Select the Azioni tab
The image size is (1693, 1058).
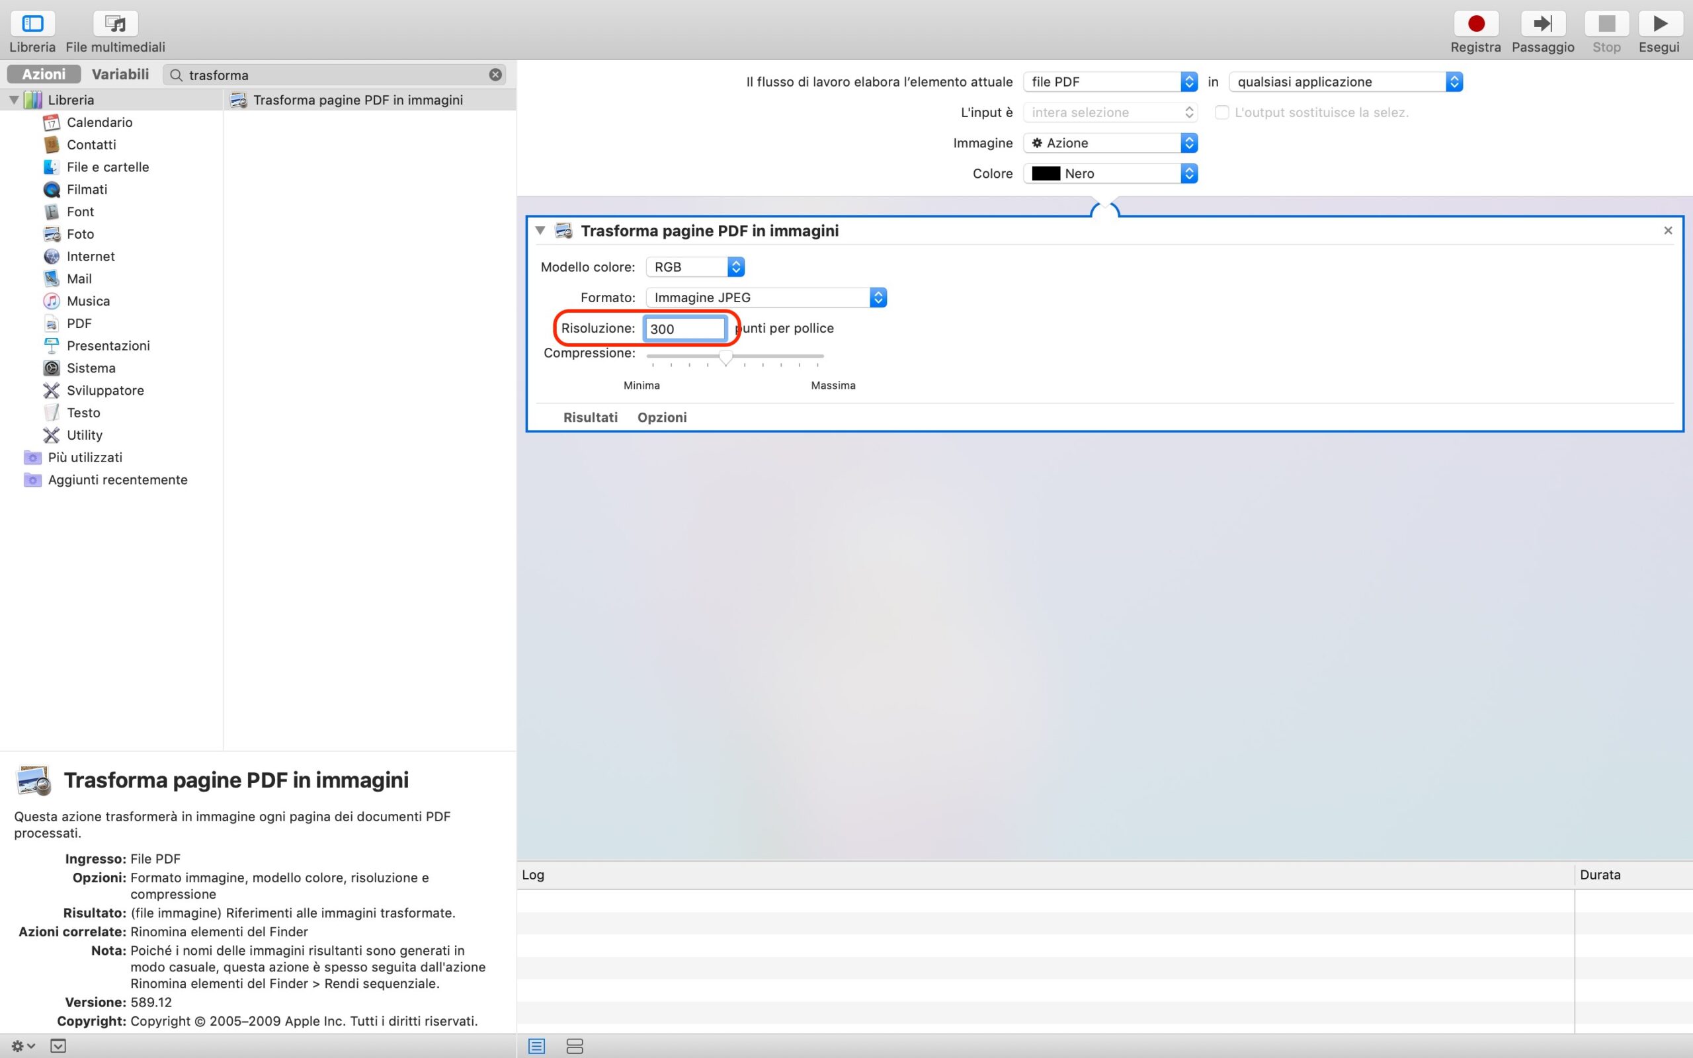(44, 74)
